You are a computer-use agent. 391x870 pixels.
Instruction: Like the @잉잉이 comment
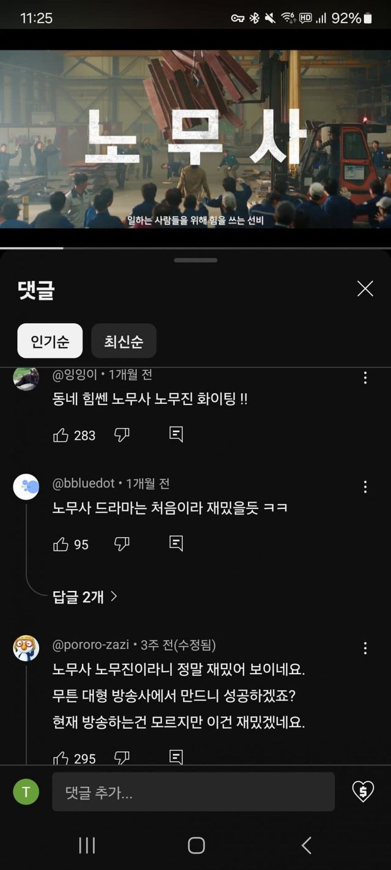pyautogui.click(x=61, y=435)
